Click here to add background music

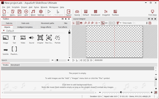[x=77, y=85]
